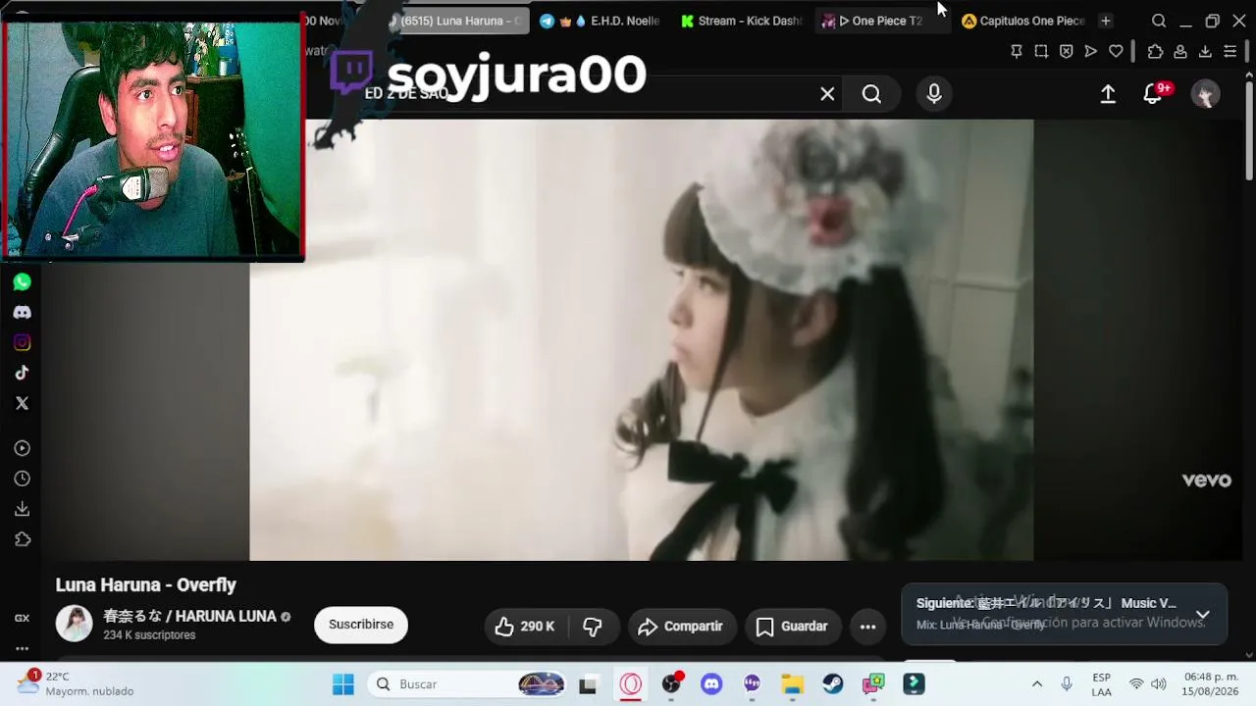The height and width of the screenshot is (706, 1256).
Task: Take a snapshot with the toolbar capture icon
Action: [x=1041, y=51]
